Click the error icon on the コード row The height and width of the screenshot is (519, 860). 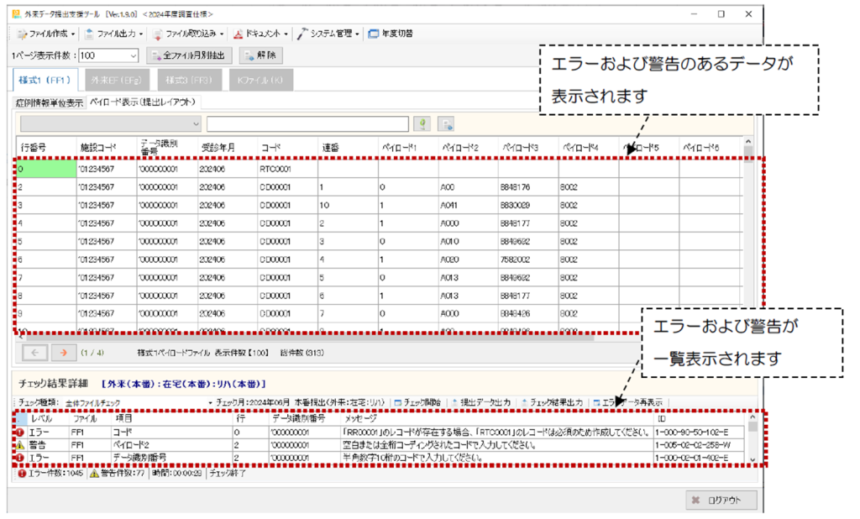pos(20,432)
